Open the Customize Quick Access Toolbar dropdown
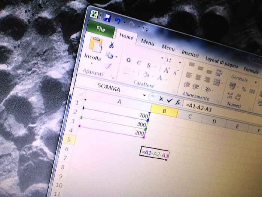Image resolution: width=262 pixels, height=197 pixels. [146, 30]
